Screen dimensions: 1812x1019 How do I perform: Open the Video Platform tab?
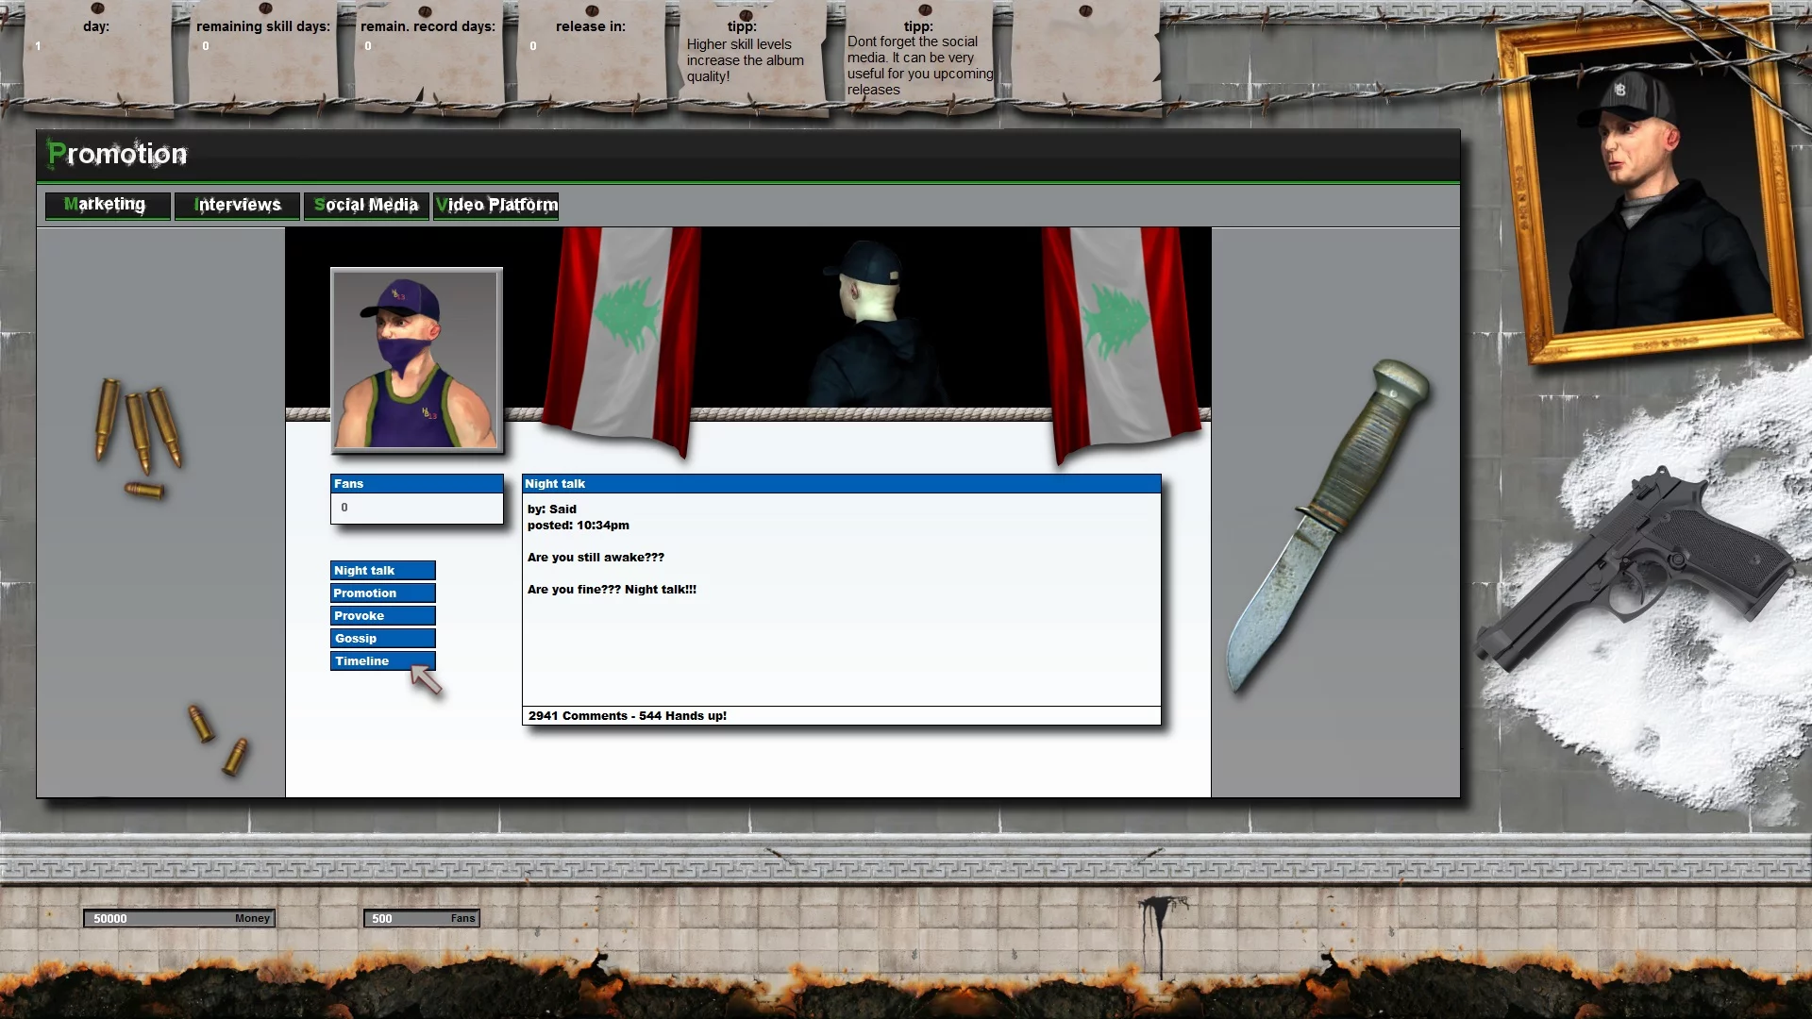point(495,206)
